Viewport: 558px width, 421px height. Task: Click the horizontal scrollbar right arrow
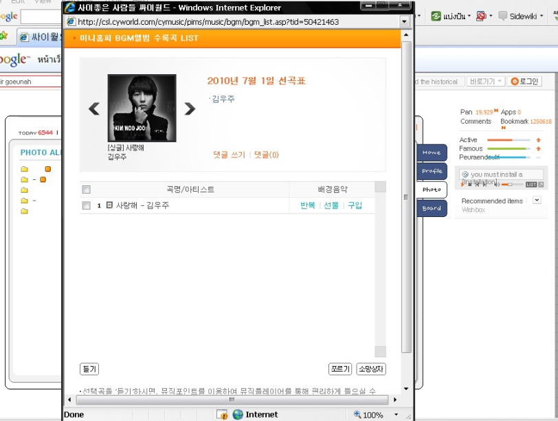tap(394, 400)
